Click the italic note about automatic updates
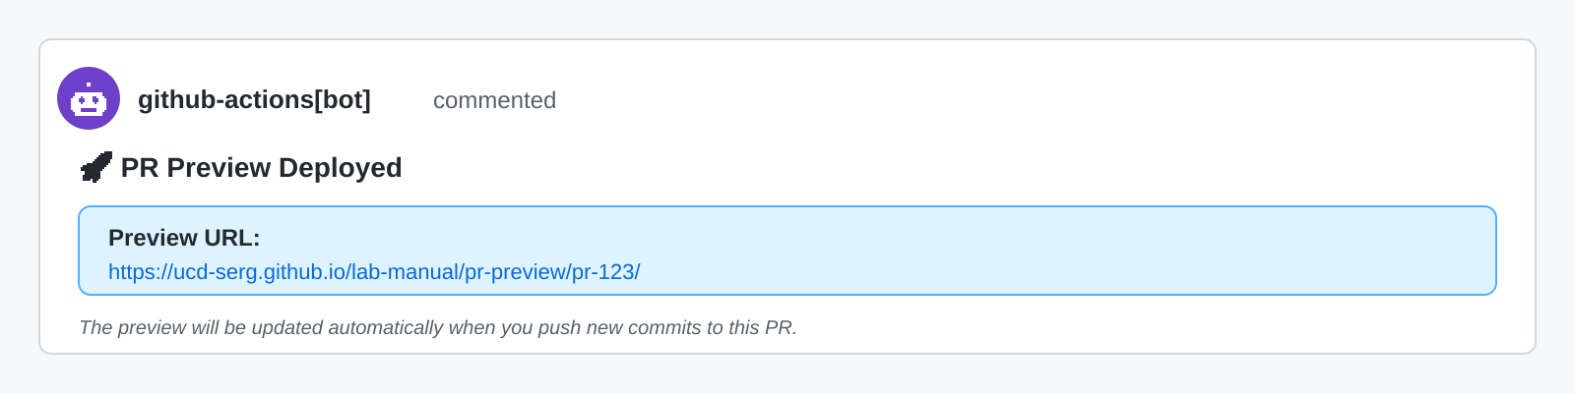Screen dimensions: 1575x393 tap(437, 327)
